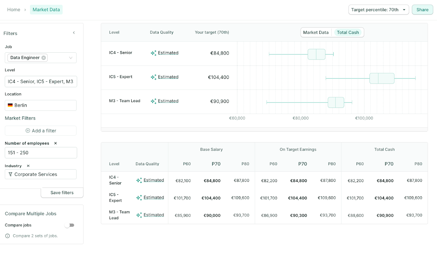Click the Share button
This screenshot has height=261, width=437.
(422, 10)
